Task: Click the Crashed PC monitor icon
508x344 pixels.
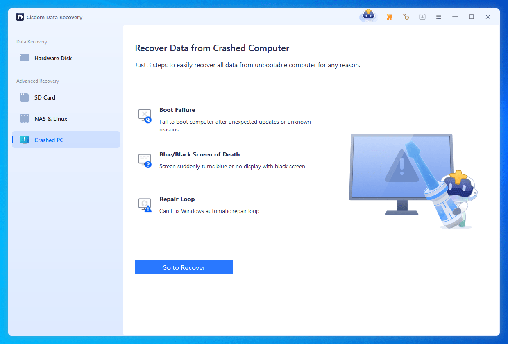Action: pos(25,140)
